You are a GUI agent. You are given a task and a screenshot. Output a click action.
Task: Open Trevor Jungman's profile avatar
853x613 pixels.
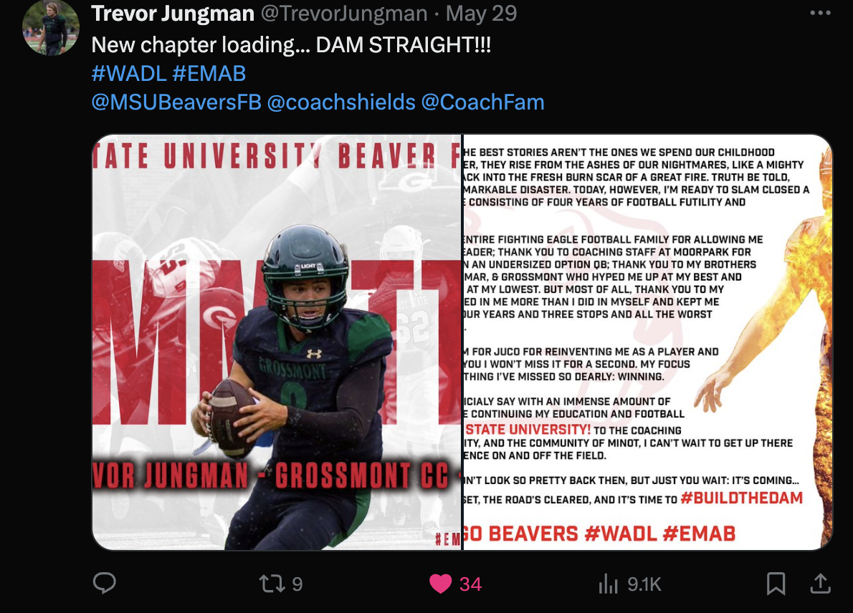click(x=51, y=27)
